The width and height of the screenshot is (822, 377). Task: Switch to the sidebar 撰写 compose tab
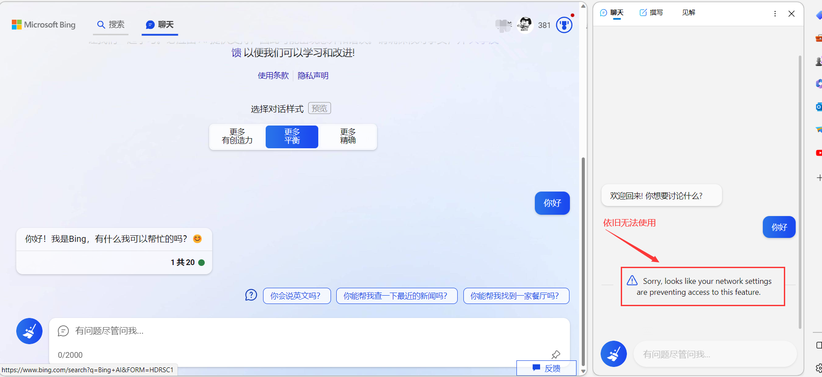(x=651, y=13)
